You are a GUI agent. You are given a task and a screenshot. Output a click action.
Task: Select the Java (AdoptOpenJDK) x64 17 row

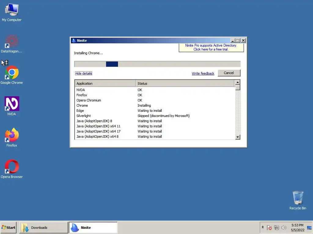point(155,131)
